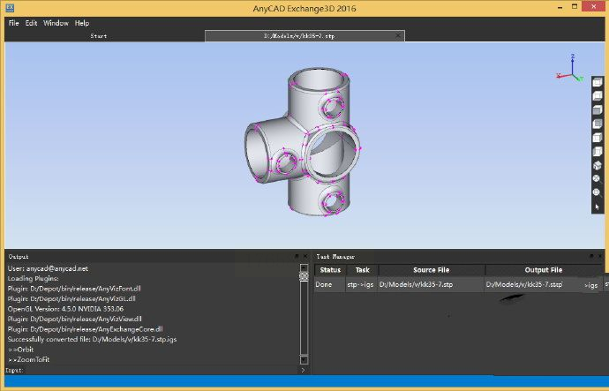Select the D:/Models/v/kk35-7.stp tab

click(300, 36)
